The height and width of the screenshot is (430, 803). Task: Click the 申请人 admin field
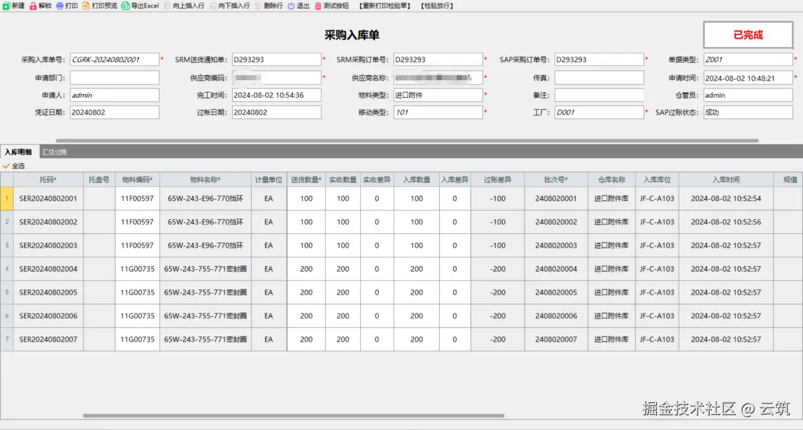click(115, 95)
